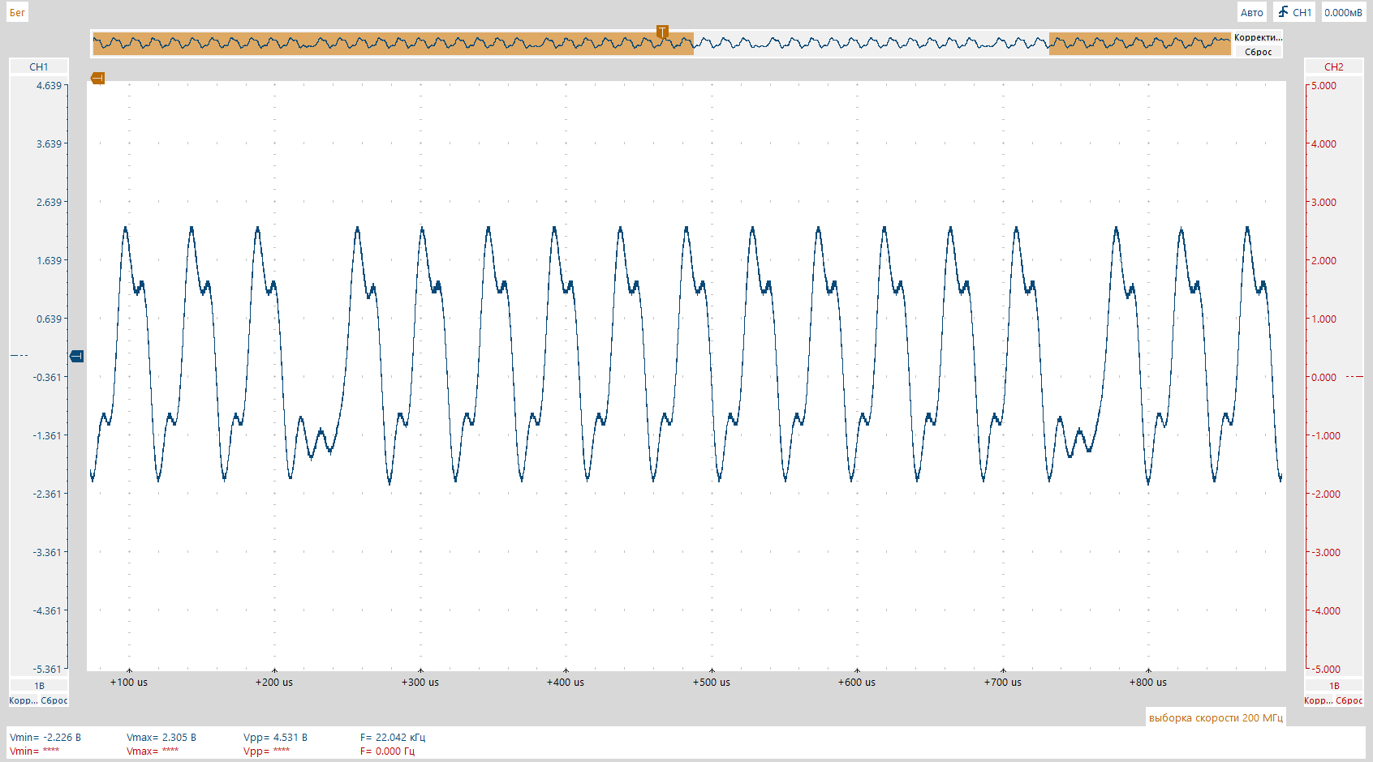Select the orange trigger level marker at top-left of the plot
The height and width of the screenshot is (762, 1373).
tap(97, 79)
